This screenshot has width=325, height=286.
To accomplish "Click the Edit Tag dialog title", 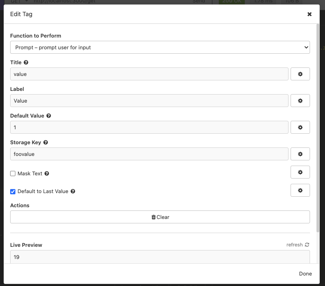I will pos(21,14).
